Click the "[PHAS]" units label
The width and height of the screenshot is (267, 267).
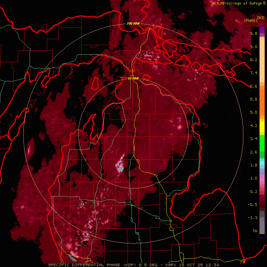click(251, 20)
